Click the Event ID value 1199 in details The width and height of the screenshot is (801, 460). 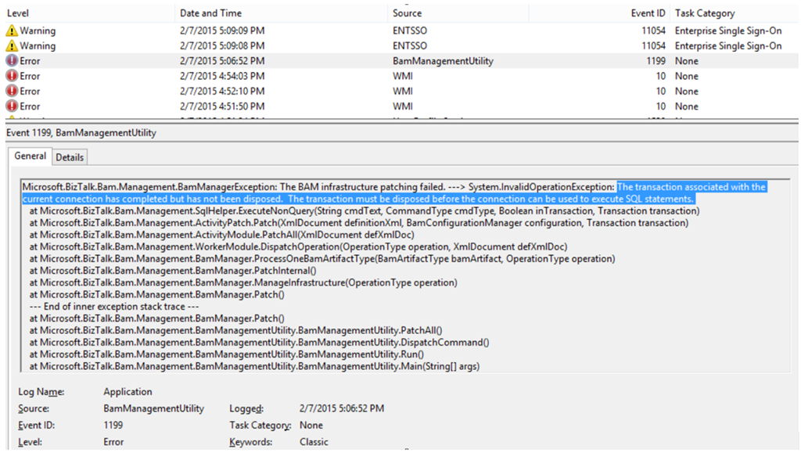point(113,426)
